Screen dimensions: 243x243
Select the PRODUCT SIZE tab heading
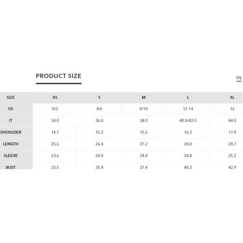tap(59, 76)
